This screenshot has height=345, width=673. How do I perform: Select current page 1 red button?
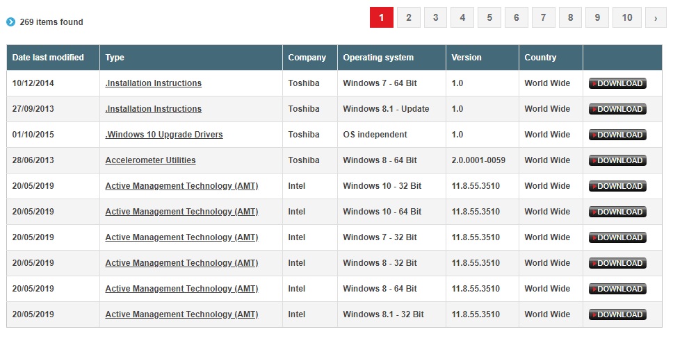382,17
